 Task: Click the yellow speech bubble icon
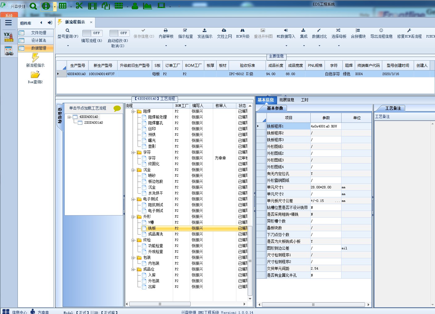click(117, 108)
